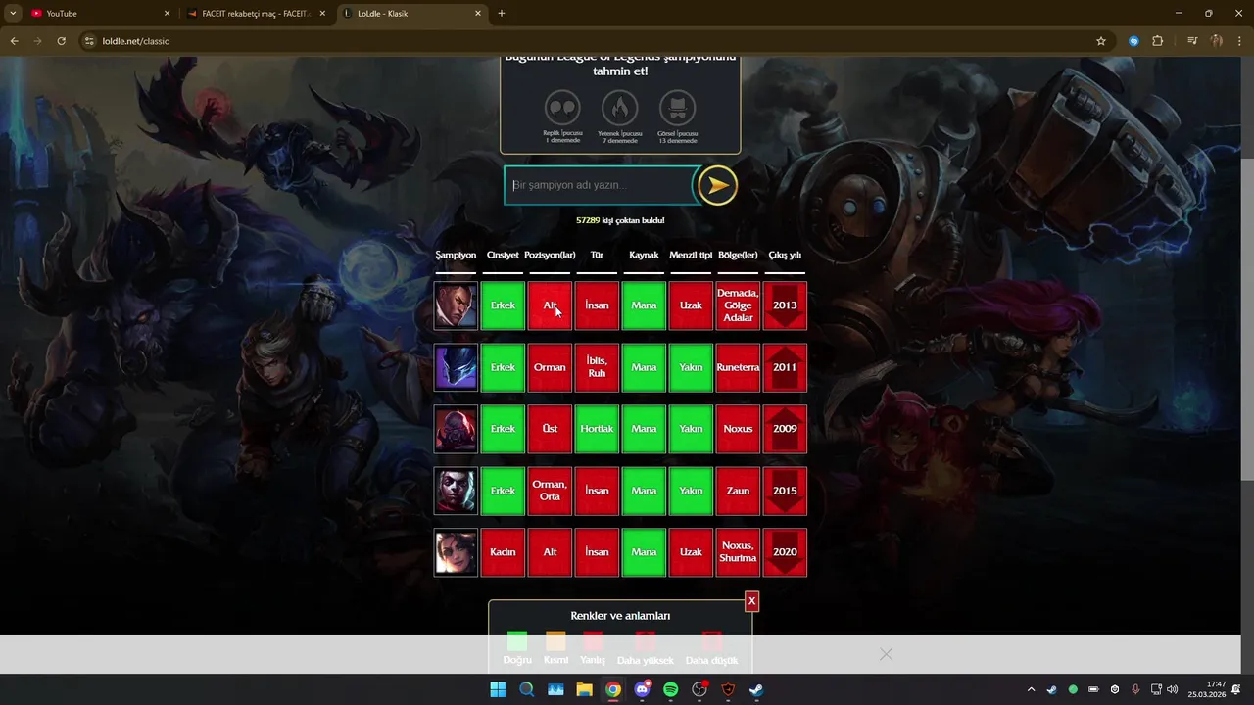Open the volume control in system tray

1173,689
